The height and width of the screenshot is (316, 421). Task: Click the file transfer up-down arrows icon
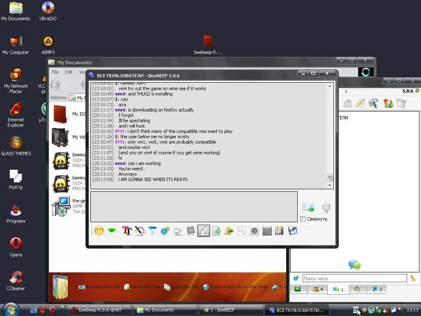pos(388,103)
